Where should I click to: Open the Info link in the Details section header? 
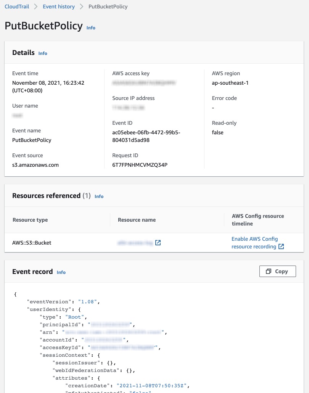[x=42, y=53]
